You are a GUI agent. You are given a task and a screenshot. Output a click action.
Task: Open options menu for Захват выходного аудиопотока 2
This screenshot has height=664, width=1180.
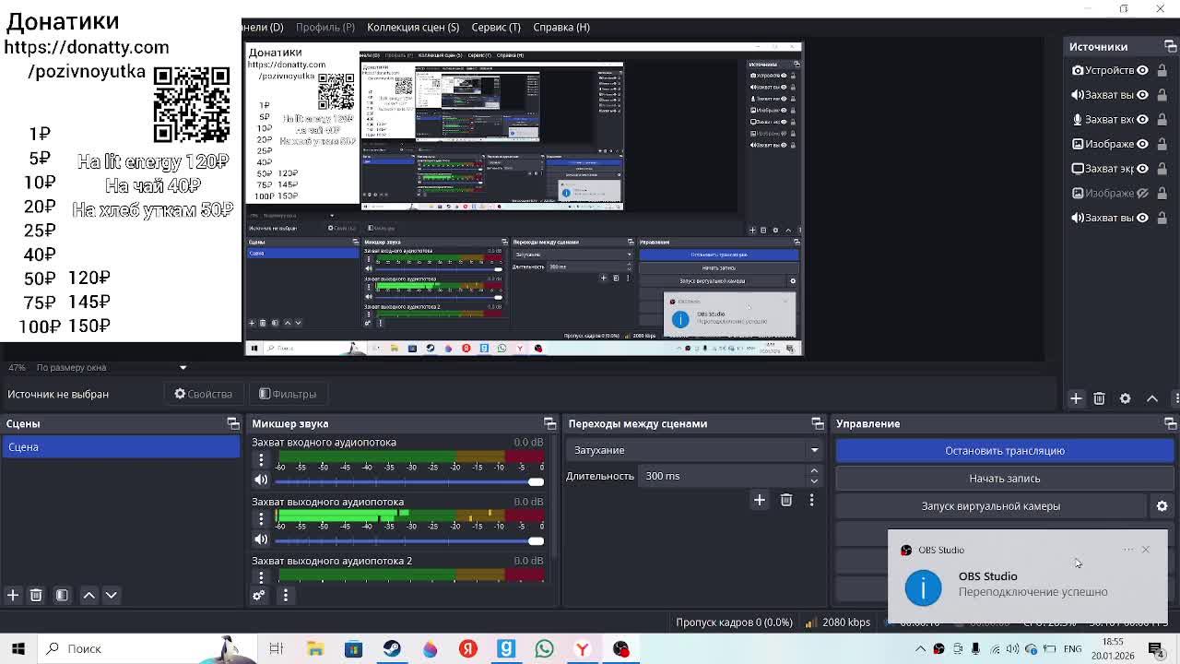point(261,577)
